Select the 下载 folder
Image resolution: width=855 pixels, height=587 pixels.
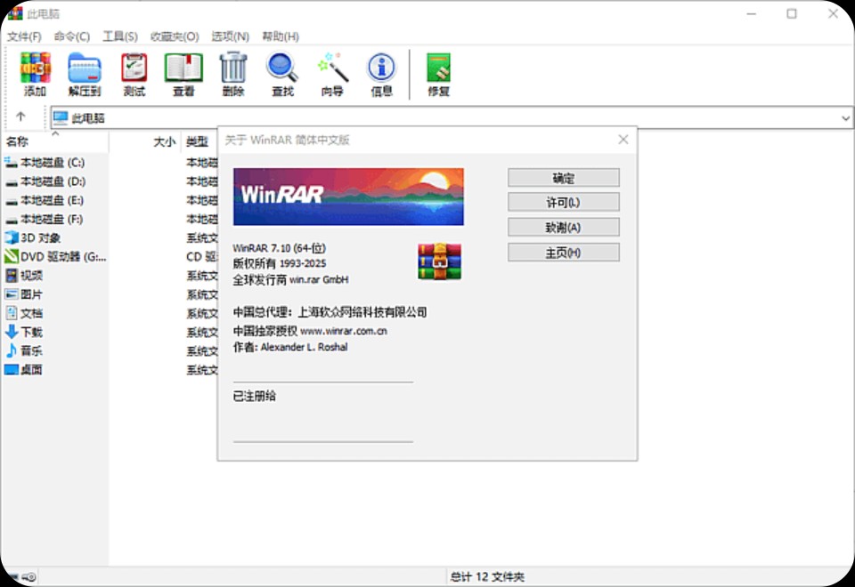pyautogui.click(x=24, y=332)
